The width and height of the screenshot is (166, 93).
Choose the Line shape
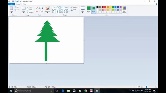(53, 7)
